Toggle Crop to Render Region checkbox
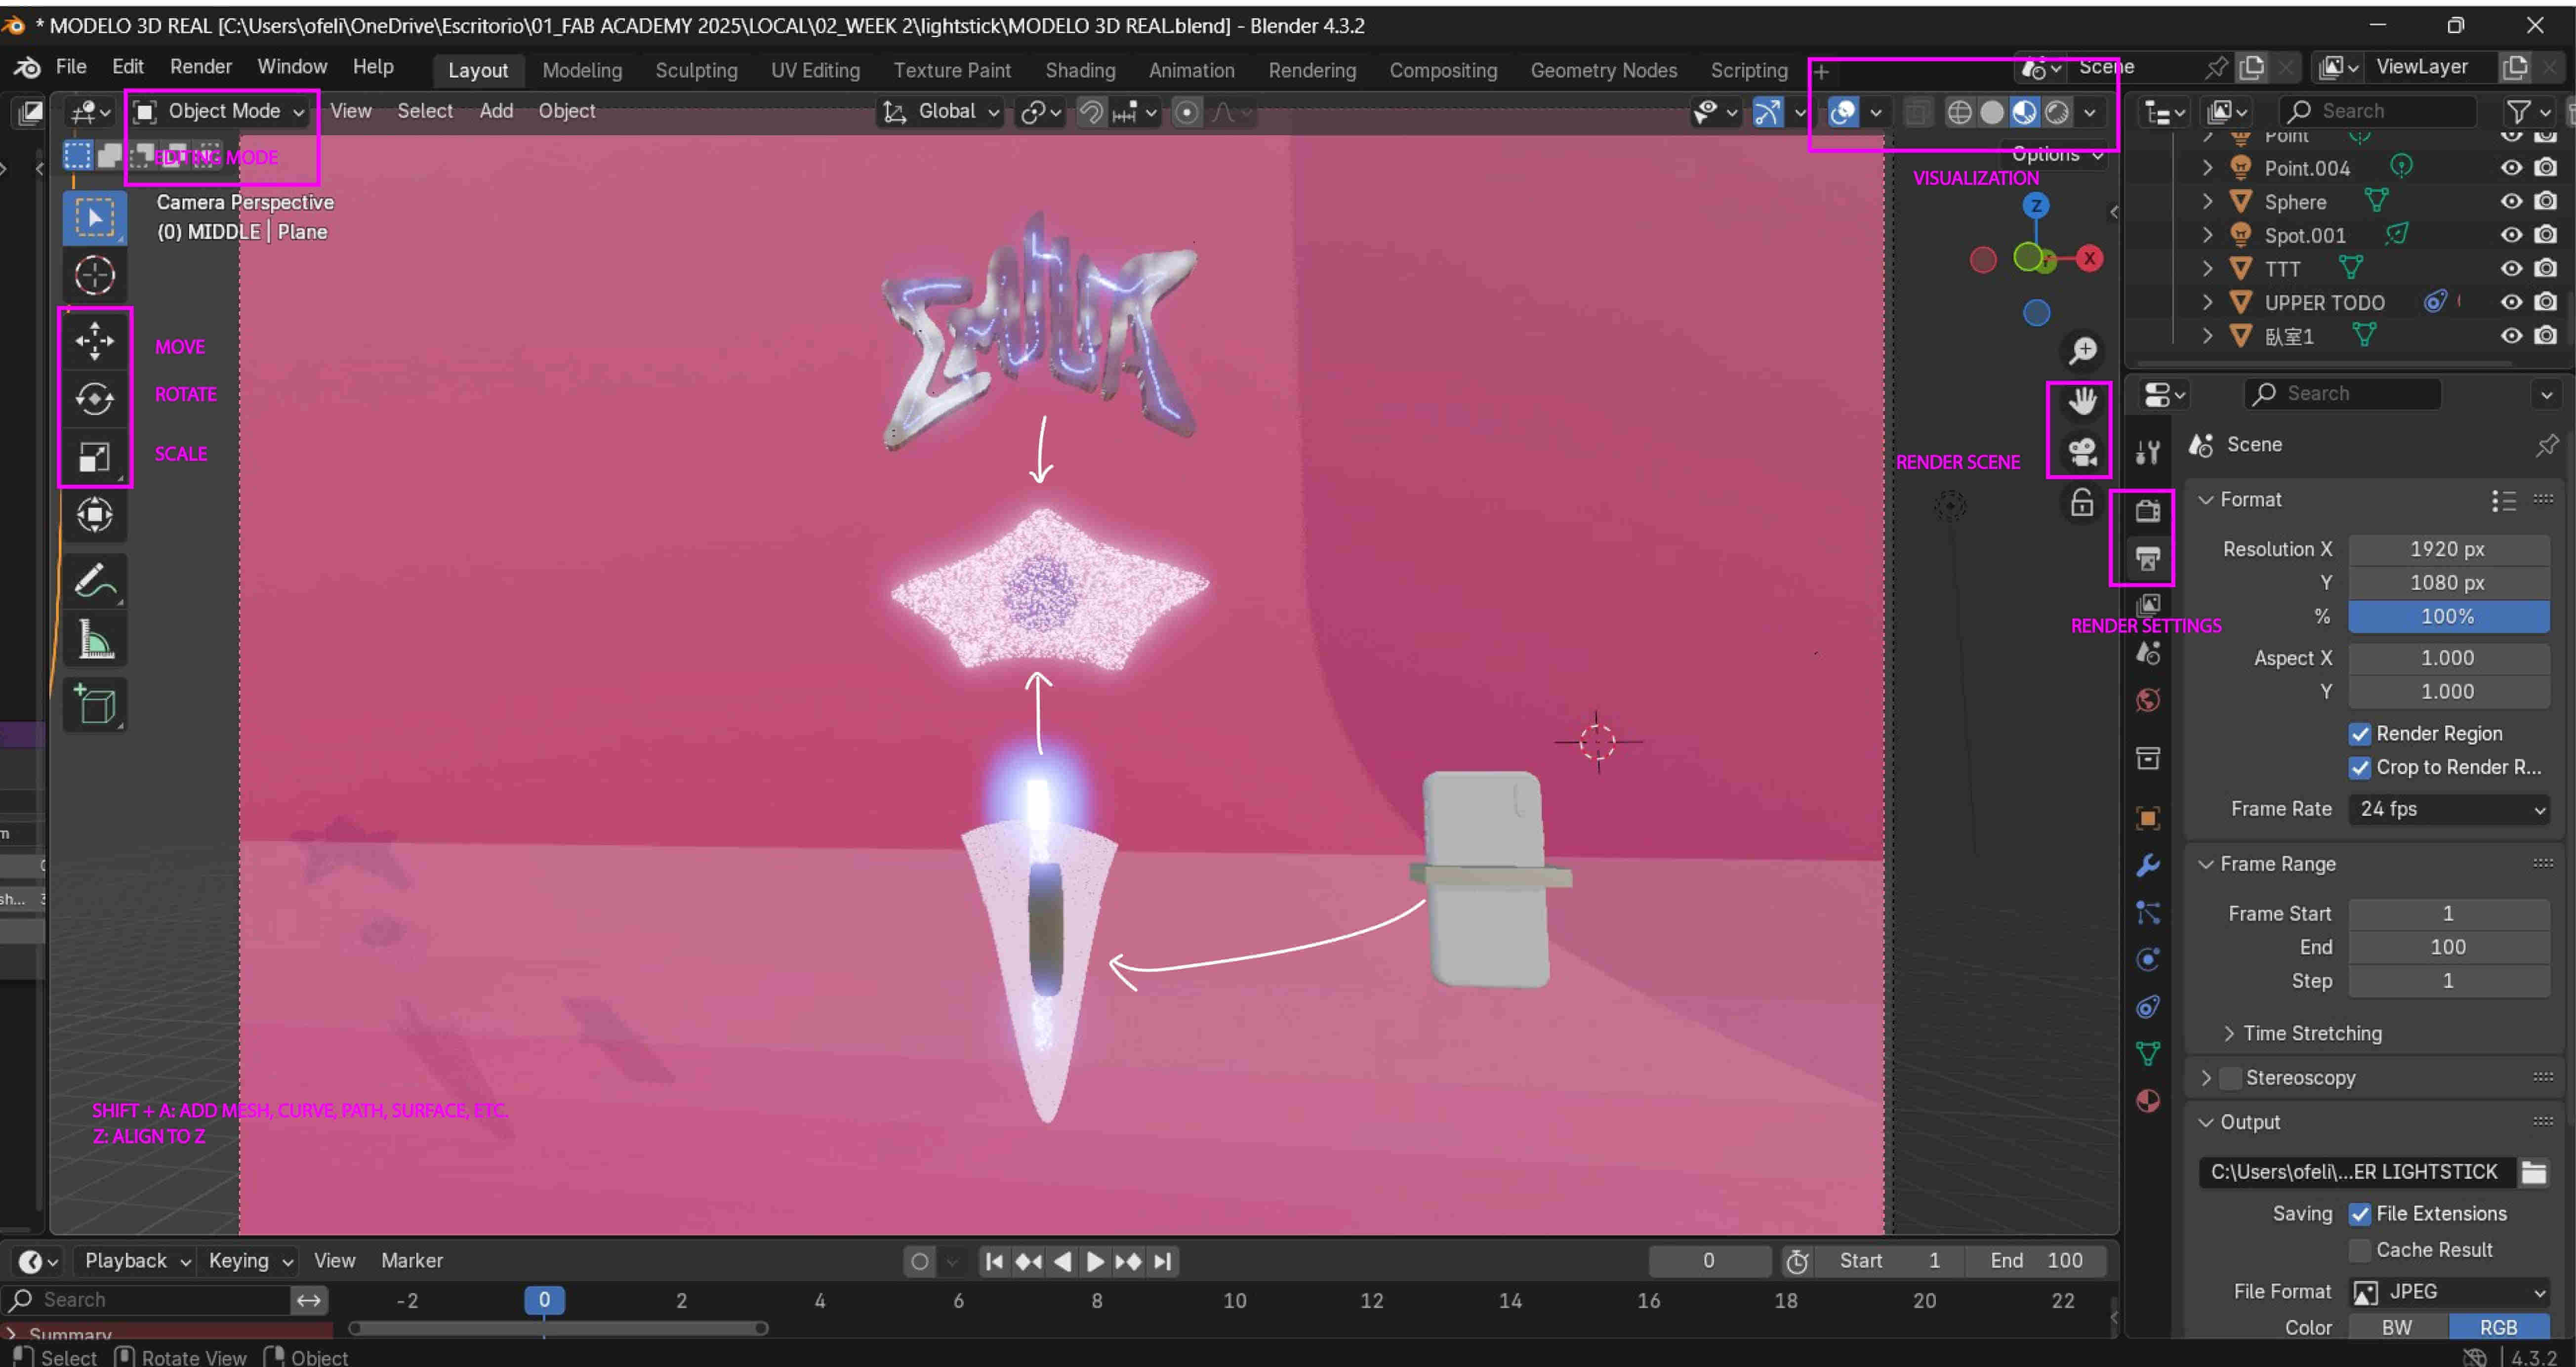The height and width of the screenshot is (1367, 2576). (x=2360, y=768)
